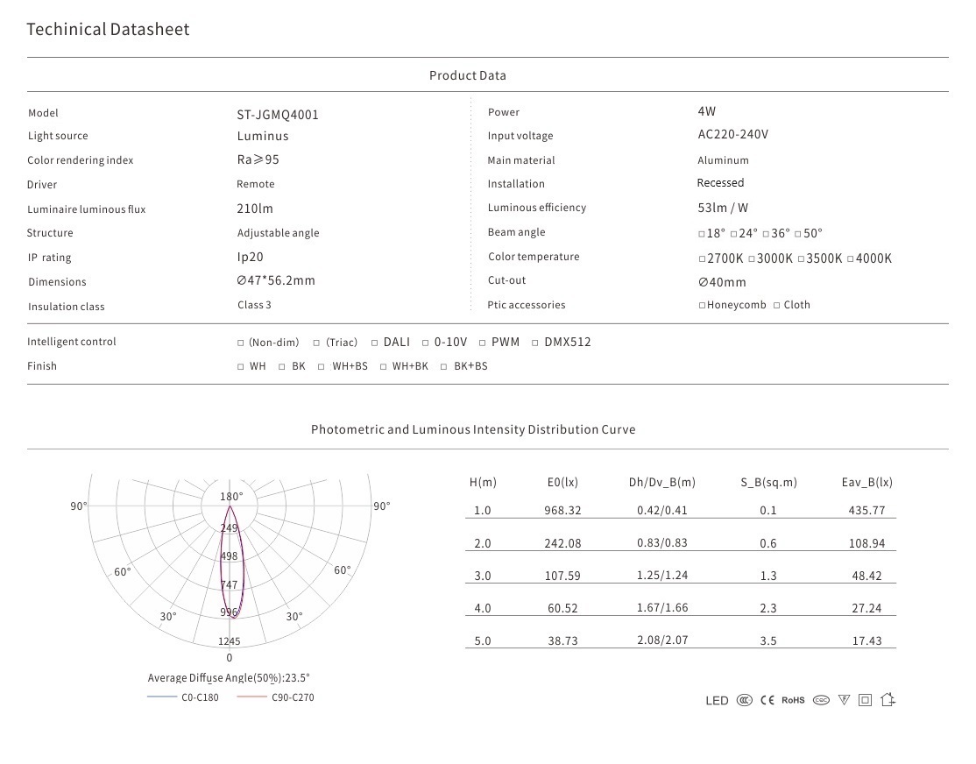The image size is (976, 764).
Task: Tick the 2700K color temperature checkbox
Action: 702,259
